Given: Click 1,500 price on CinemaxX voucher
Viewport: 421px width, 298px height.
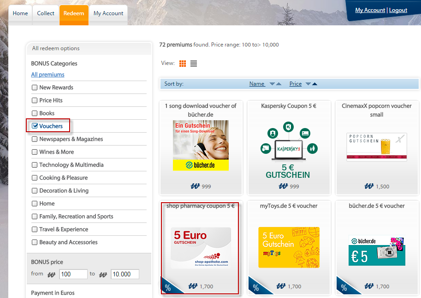Looking at the screenshot, I should pyautogui.click(x=383, y=187).
